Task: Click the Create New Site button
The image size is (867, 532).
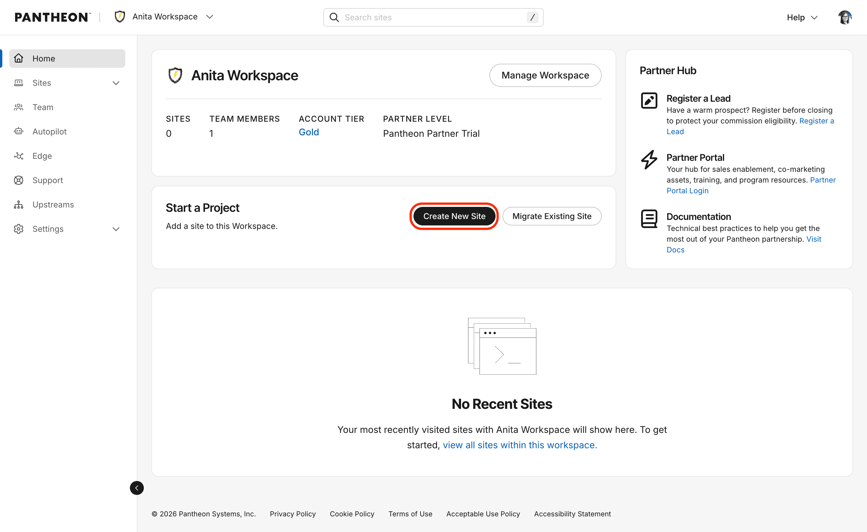Action: click(454, 216)
